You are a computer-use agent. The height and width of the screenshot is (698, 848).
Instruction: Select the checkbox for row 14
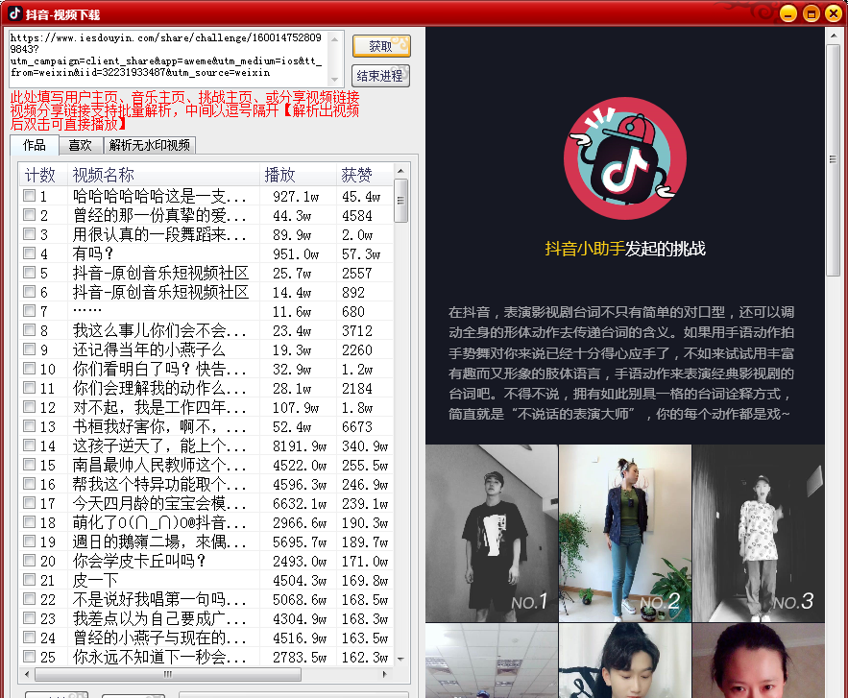29,445
